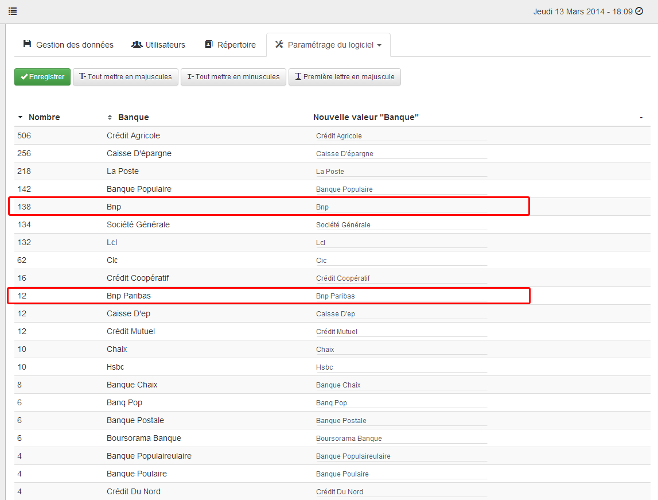Click the Crédit Agricole bank name cell
Viewport: 658px width, 500px height.
tap(133, 135)
